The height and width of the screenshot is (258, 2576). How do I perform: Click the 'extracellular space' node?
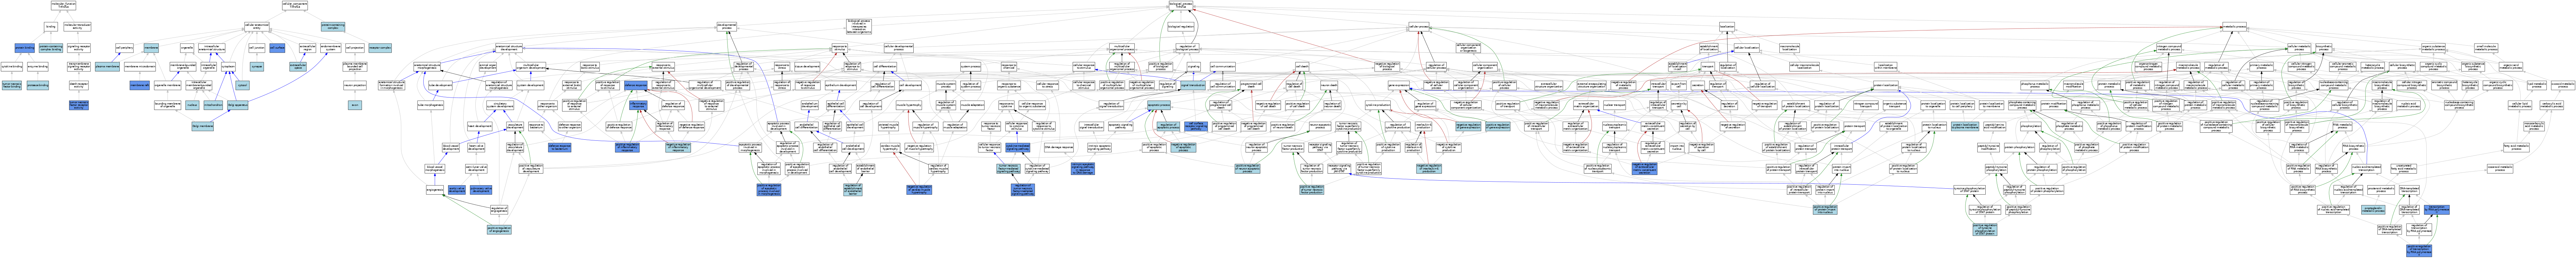point(298,66)
